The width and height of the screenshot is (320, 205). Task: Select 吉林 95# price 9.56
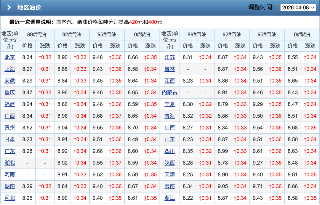pyautogui.click(x=257, y=69)
